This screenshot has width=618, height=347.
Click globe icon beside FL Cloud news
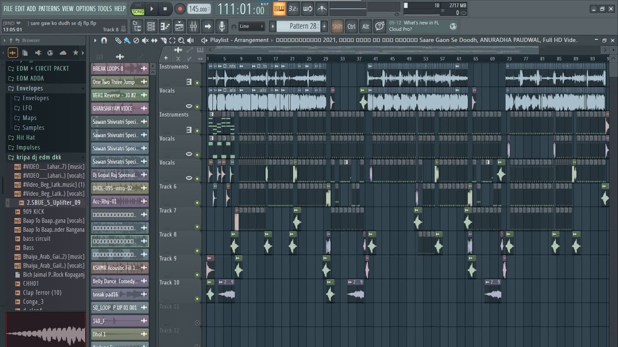tap(453, 26)
